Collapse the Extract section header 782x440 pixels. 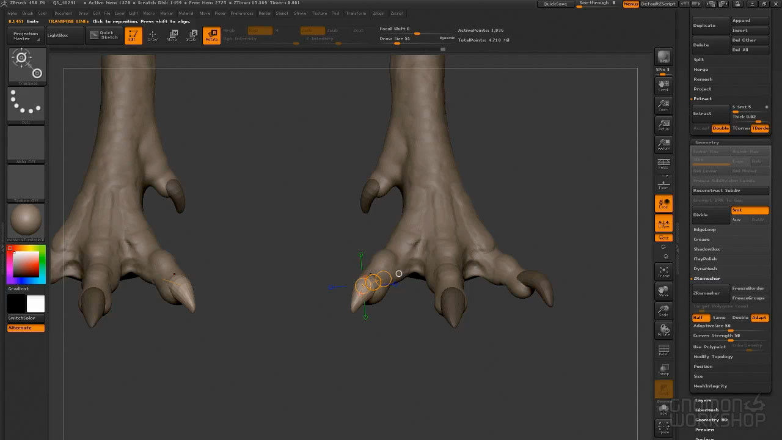click(x=703, y=98)
